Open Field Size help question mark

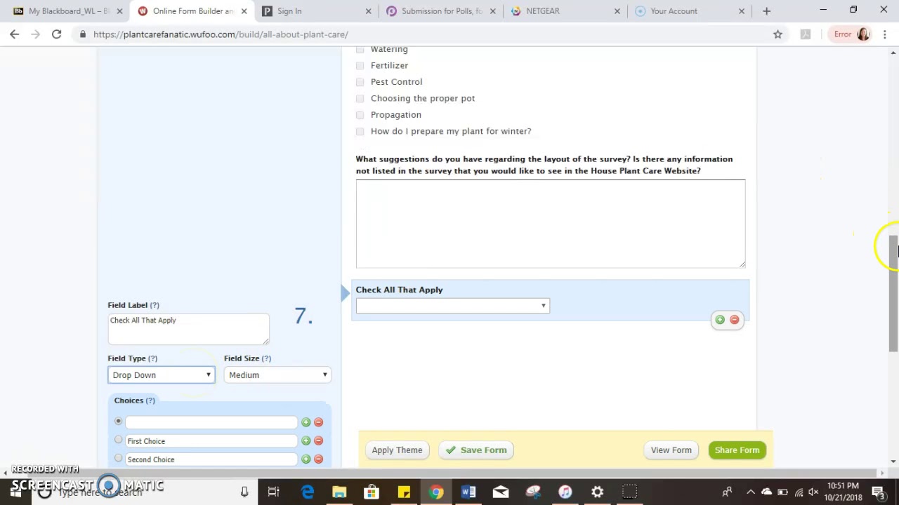point(266,358)
